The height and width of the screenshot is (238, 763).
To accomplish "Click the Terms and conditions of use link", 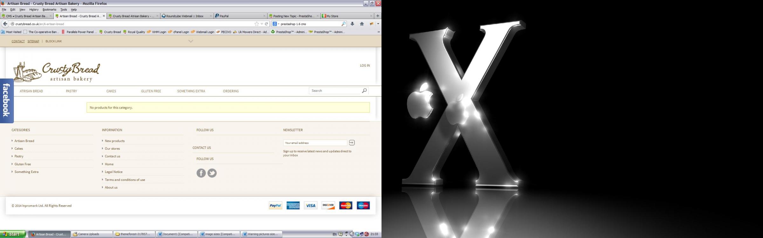I will [125, 180].
